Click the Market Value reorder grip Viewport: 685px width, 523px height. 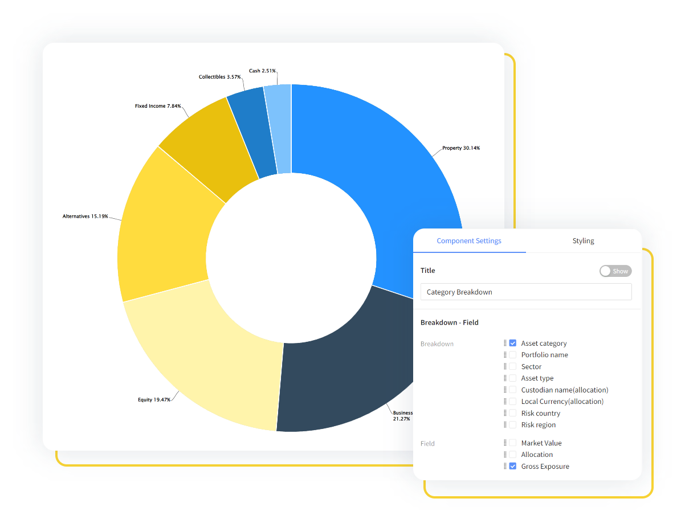(506, 443)
